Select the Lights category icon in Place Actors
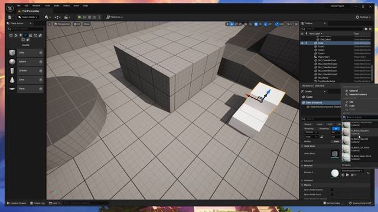Image resolution: width=378 pixels, height=212 pixels. pos(21,35)
